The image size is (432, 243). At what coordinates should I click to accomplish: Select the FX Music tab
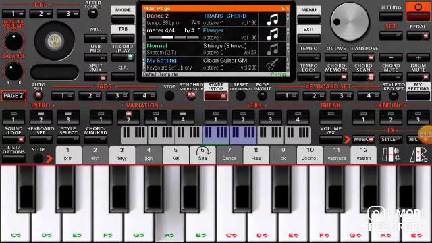pyautogui.click(x=363, y=140)
